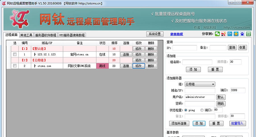Tick the checkbox for otcms.com row
Screen dimensions: 256x137
pos(15,66)
